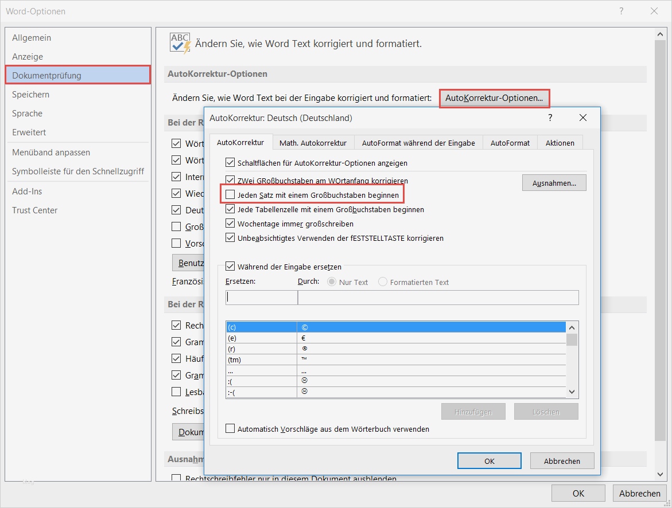Select the :( sad face replacement row

(396, 381)
